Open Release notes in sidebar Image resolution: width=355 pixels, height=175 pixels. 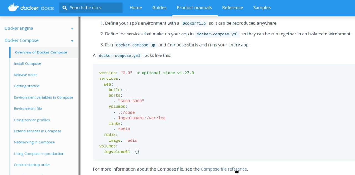click(26, 75)
